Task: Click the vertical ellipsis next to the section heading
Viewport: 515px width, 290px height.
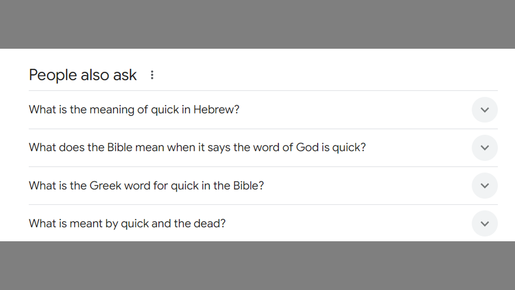Action: (x=152, y=75)
